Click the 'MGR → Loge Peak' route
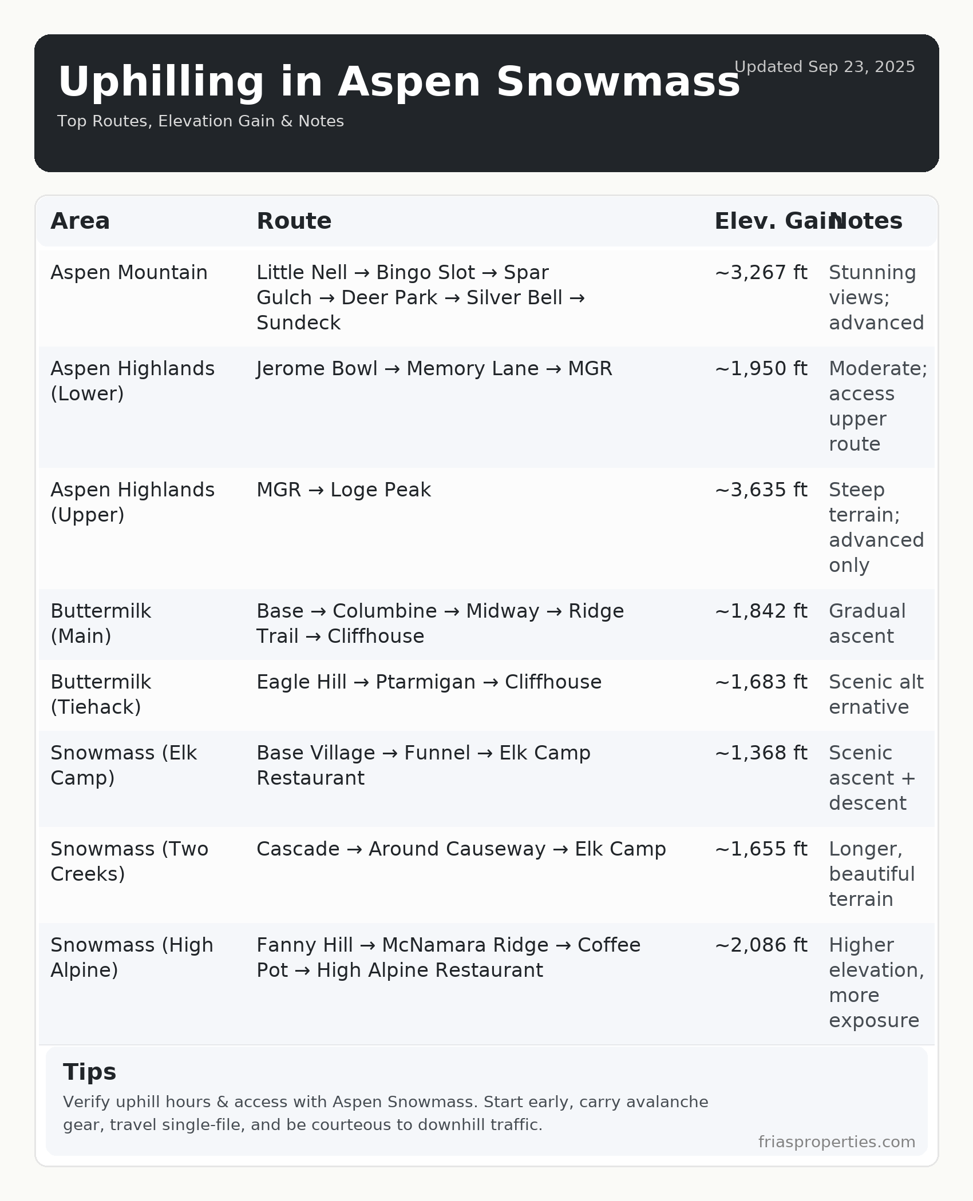This screenshot has width=973, height=1201. tap(343, 490)
